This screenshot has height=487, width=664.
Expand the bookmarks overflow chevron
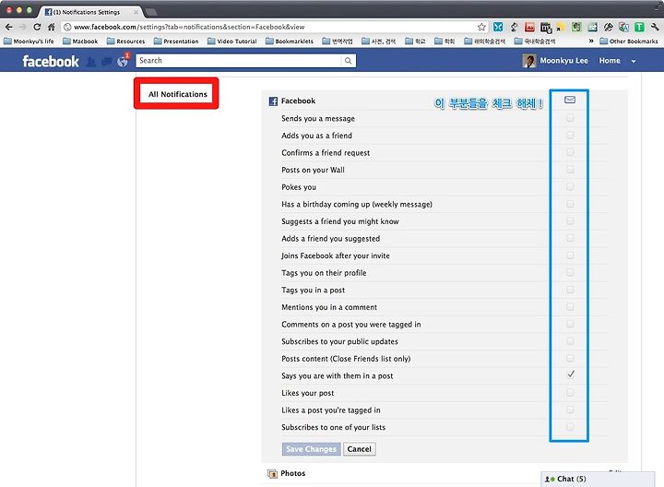click(591, 42)
